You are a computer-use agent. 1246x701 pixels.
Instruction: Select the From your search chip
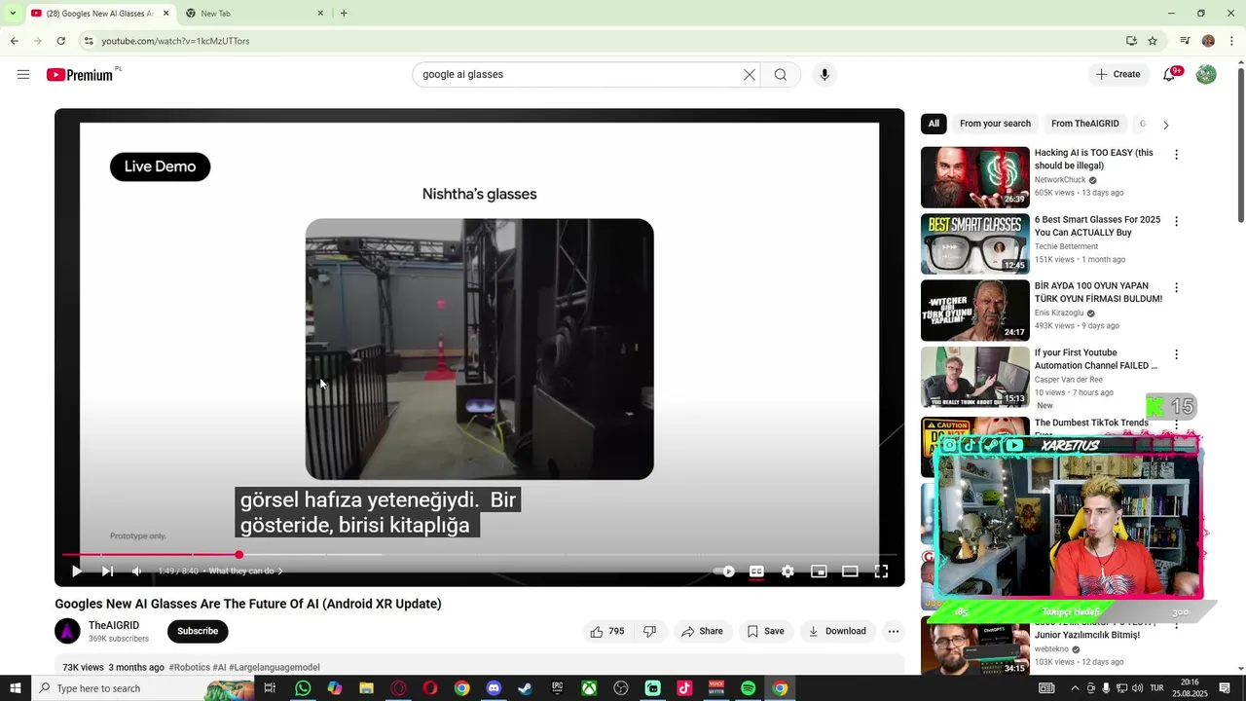point(995,124)
